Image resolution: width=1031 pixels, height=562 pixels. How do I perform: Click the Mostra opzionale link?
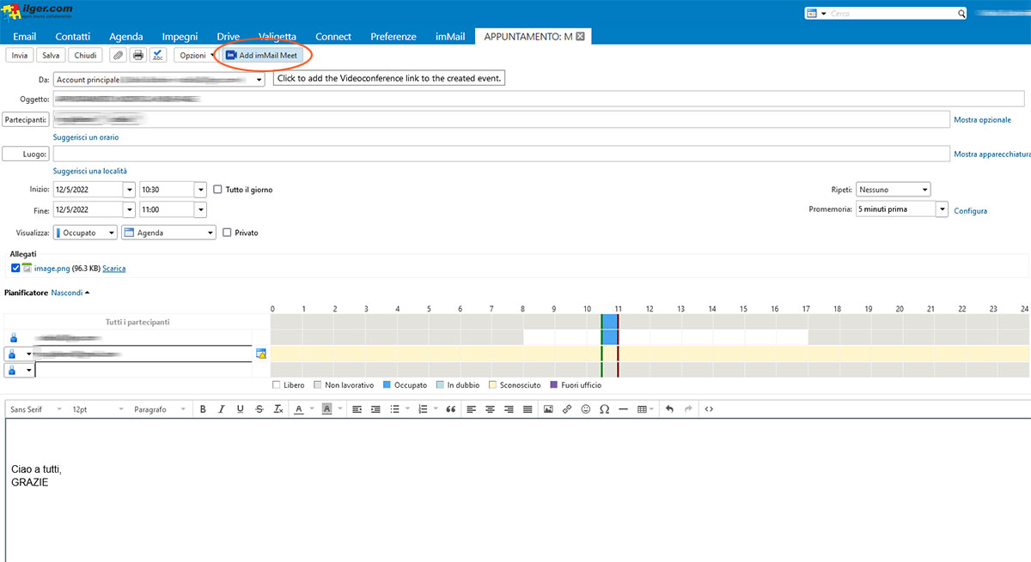982,120
